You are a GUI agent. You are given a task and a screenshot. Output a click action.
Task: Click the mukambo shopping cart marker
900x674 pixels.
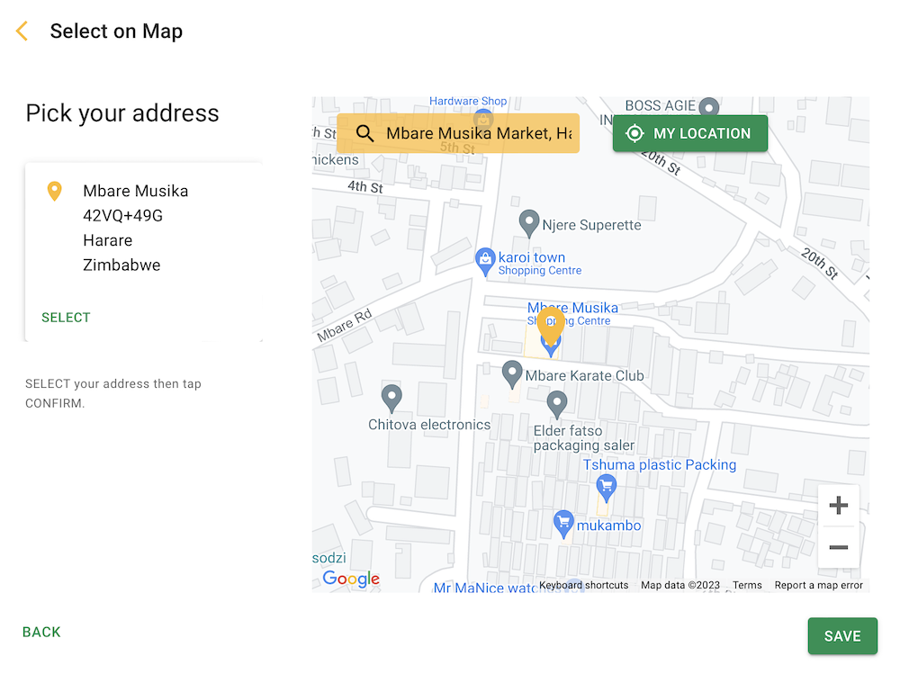[563, 524]
